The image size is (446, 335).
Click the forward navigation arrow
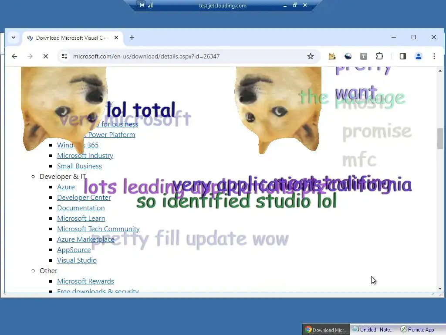tap(30, 56)
